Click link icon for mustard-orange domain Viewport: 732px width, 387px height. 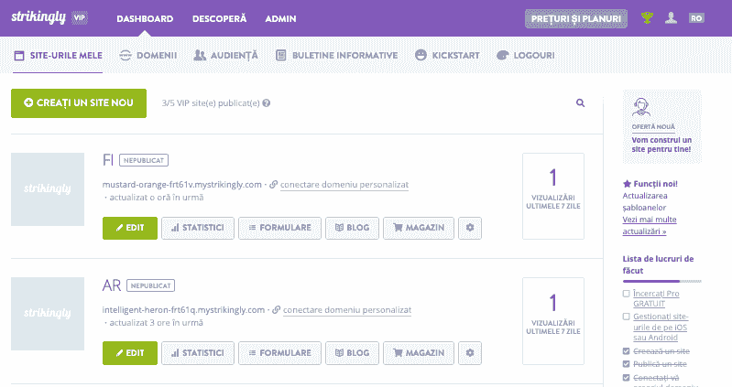[x=274, y=185]
